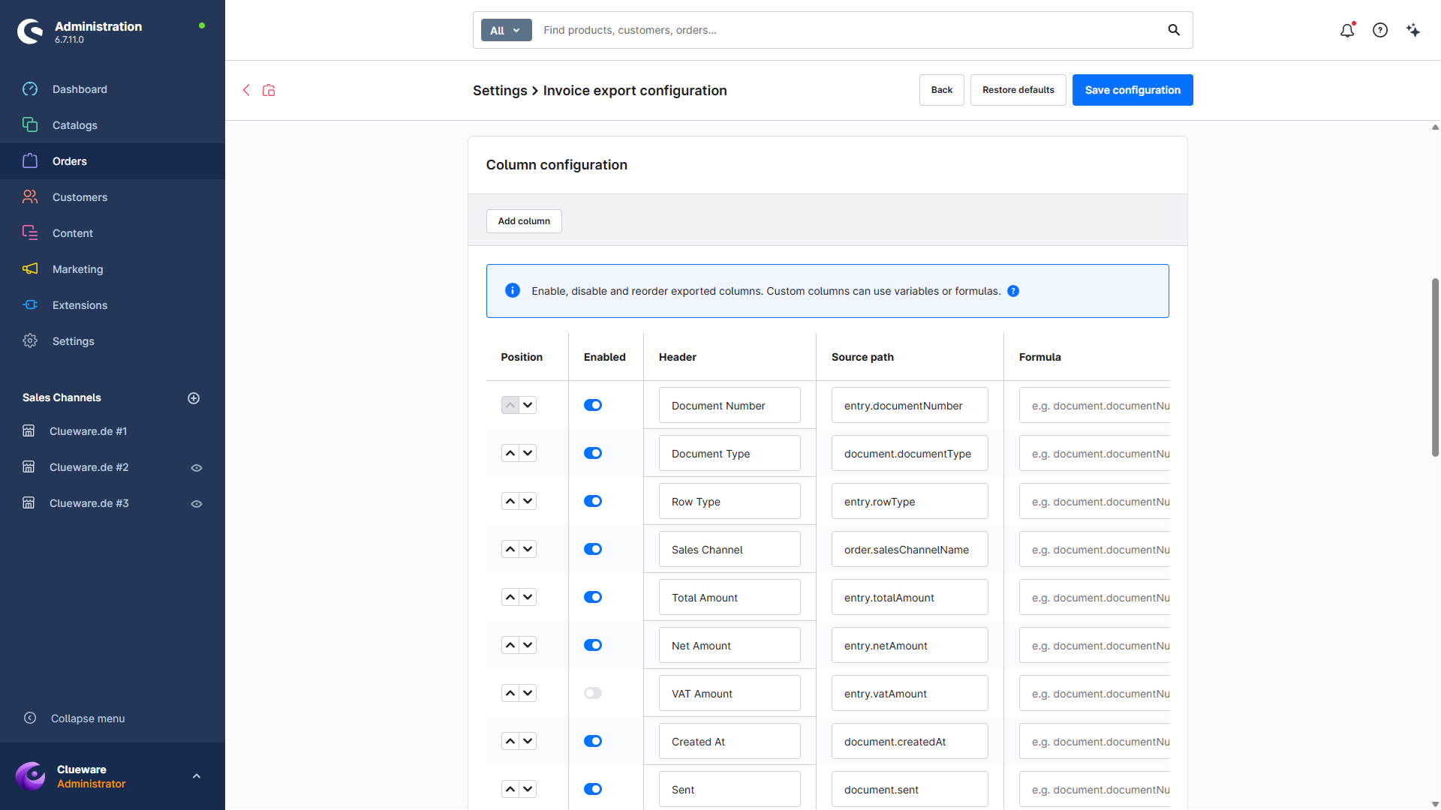
Task: Toggle off the Row Type column
Action: [593, 501]
